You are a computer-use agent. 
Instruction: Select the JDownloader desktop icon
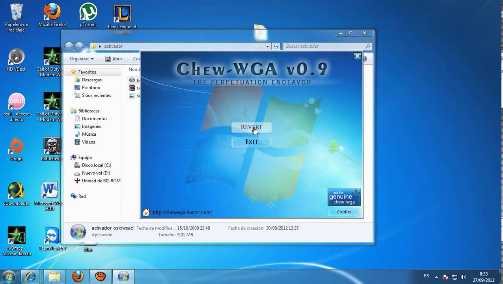pyautogui.click(x=17, y=194)
